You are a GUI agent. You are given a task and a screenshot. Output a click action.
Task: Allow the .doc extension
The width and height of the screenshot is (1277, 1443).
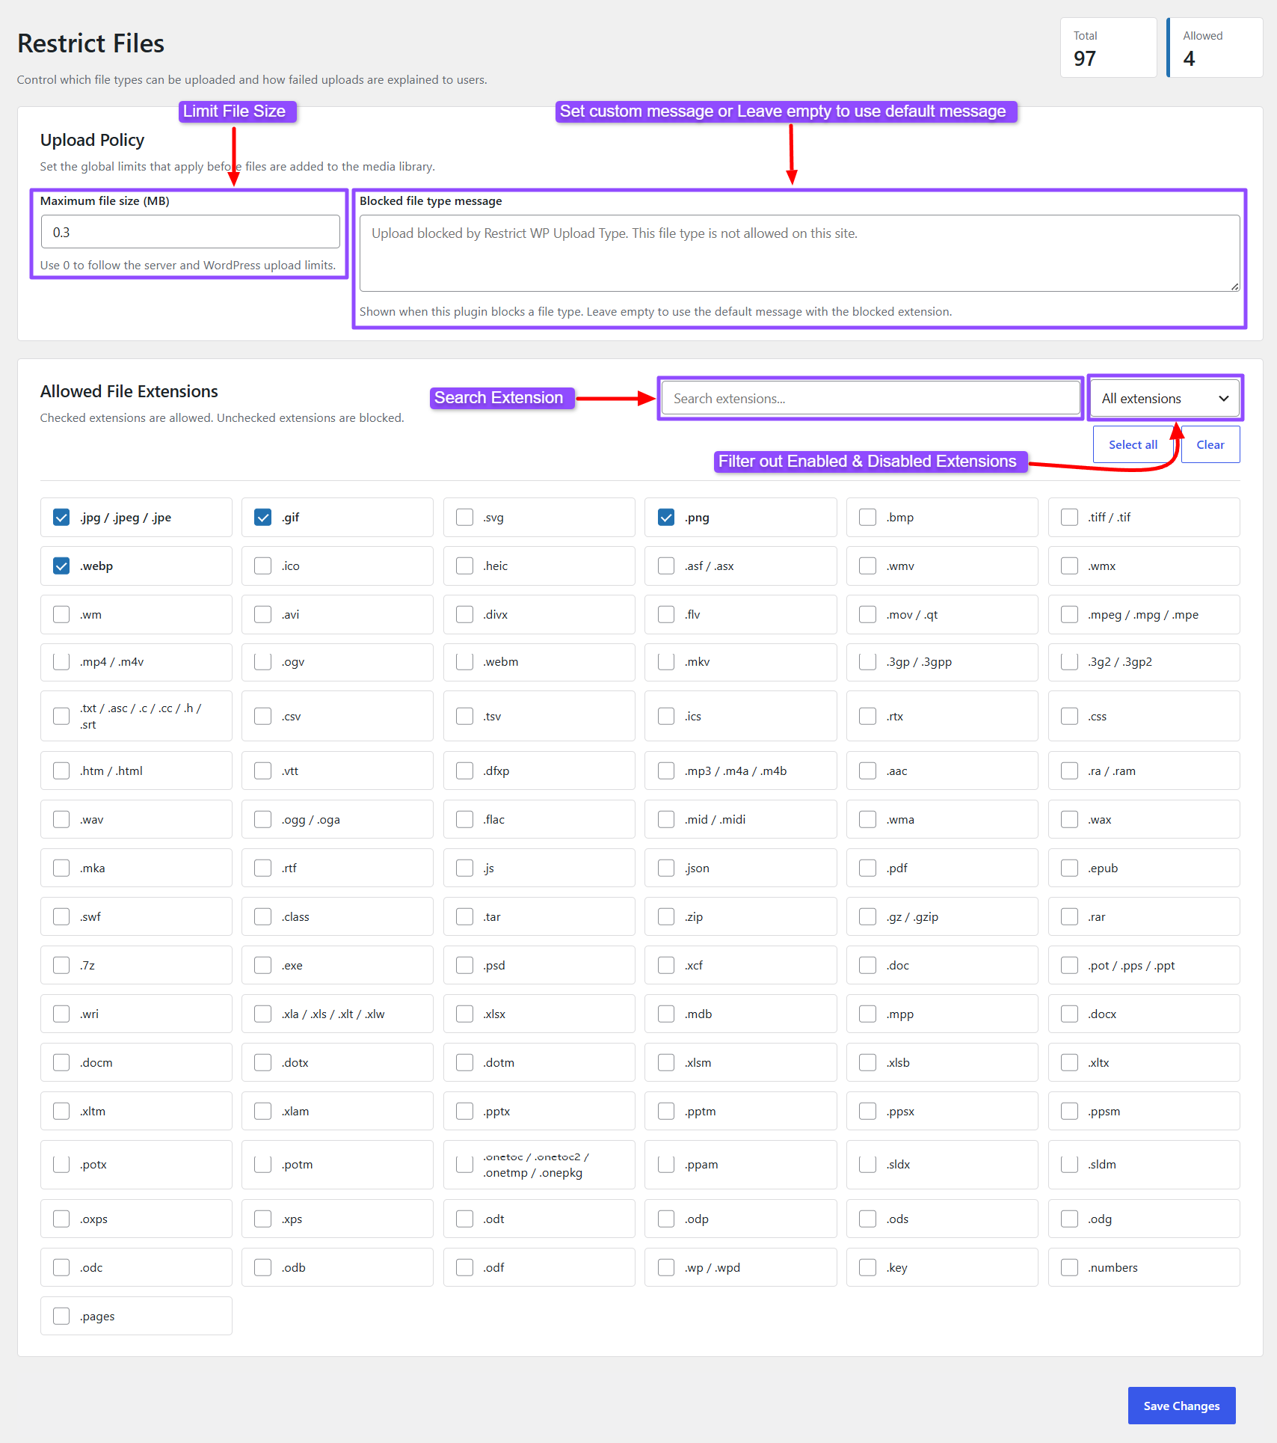coord(867,966)
